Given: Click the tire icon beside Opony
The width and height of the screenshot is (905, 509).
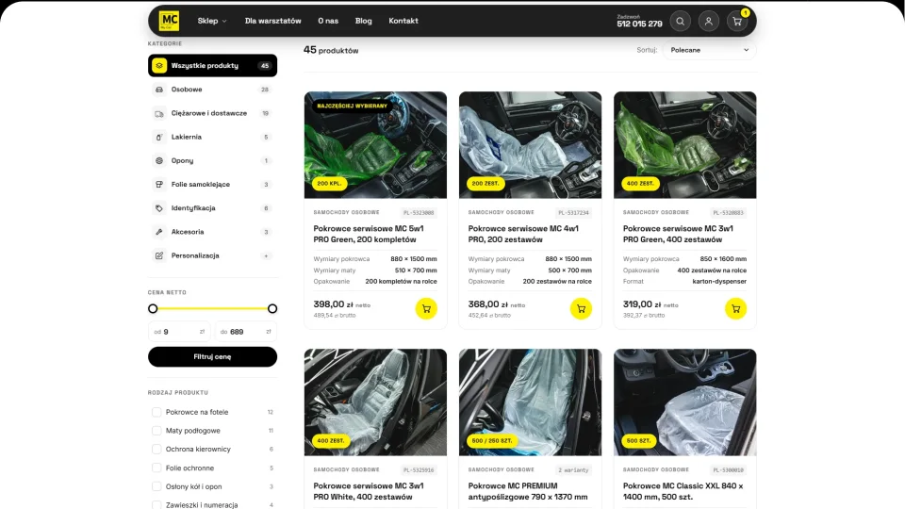Looking at the screenshot, I should tap(159, 161).
